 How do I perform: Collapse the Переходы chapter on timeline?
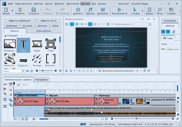point(96,96)
